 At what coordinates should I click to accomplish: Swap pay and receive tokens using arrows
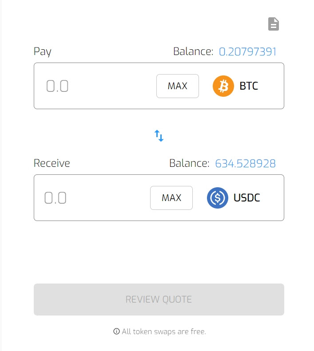click(x=159, y=135)
